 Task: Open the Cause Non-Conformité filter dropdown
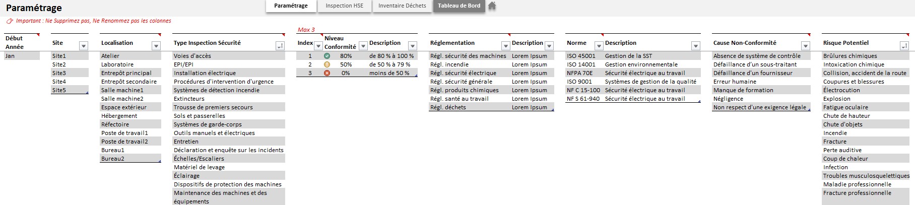pyautogui.click(x=805, y=46)
